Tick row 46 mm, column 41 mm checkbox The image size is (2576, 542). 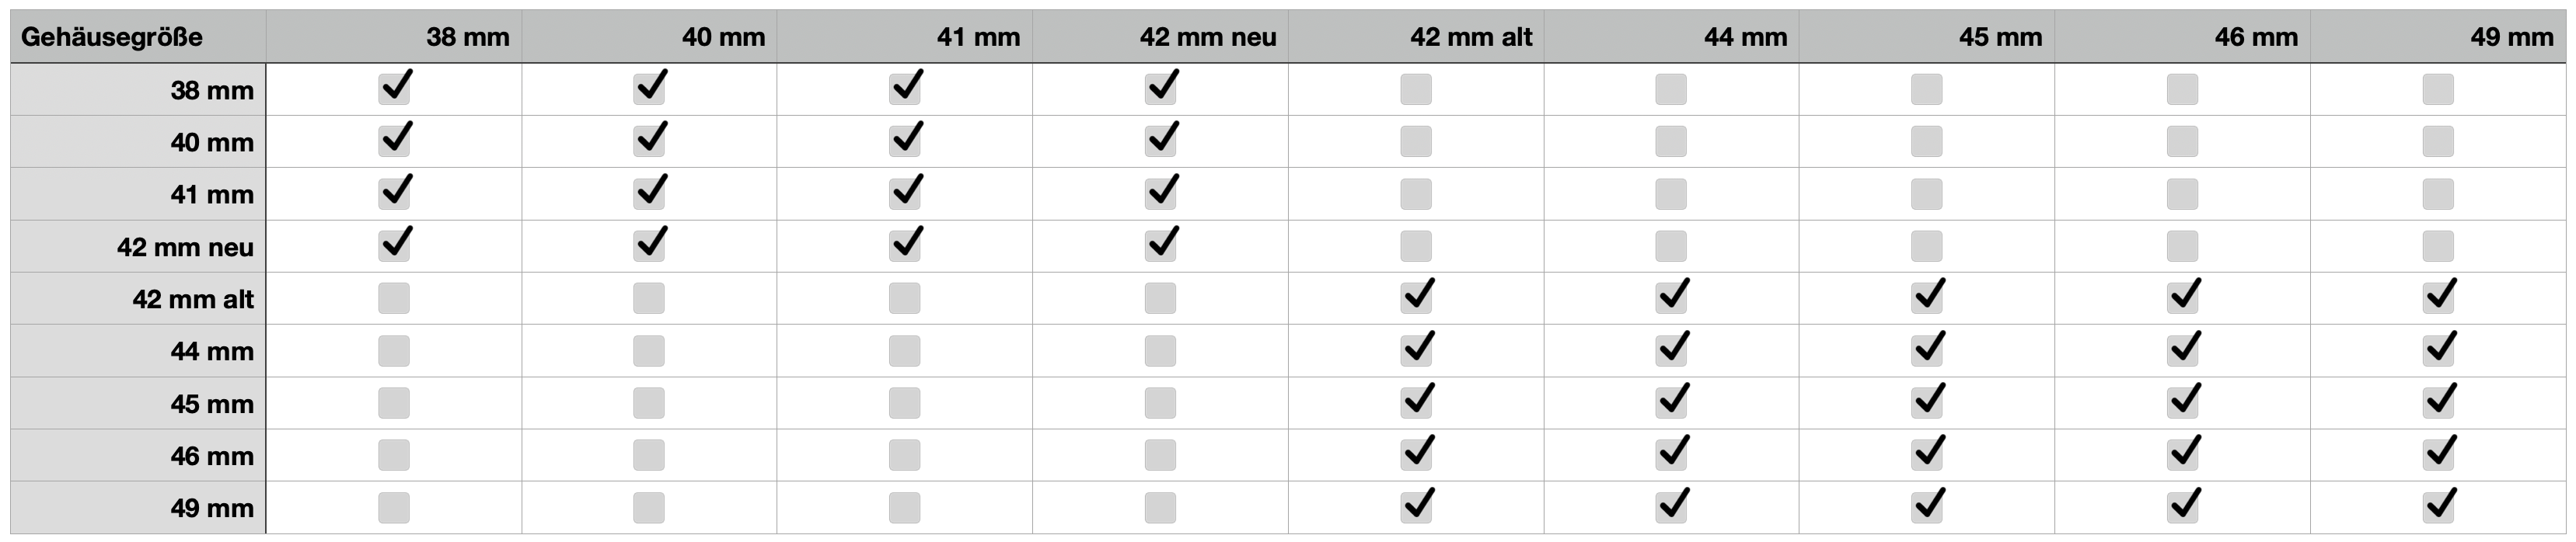pos(905,455)
